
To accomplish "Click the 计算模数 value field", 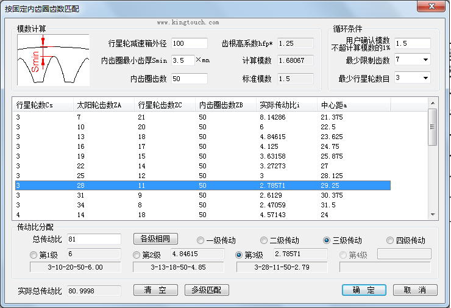I will (x=296, y=60).
